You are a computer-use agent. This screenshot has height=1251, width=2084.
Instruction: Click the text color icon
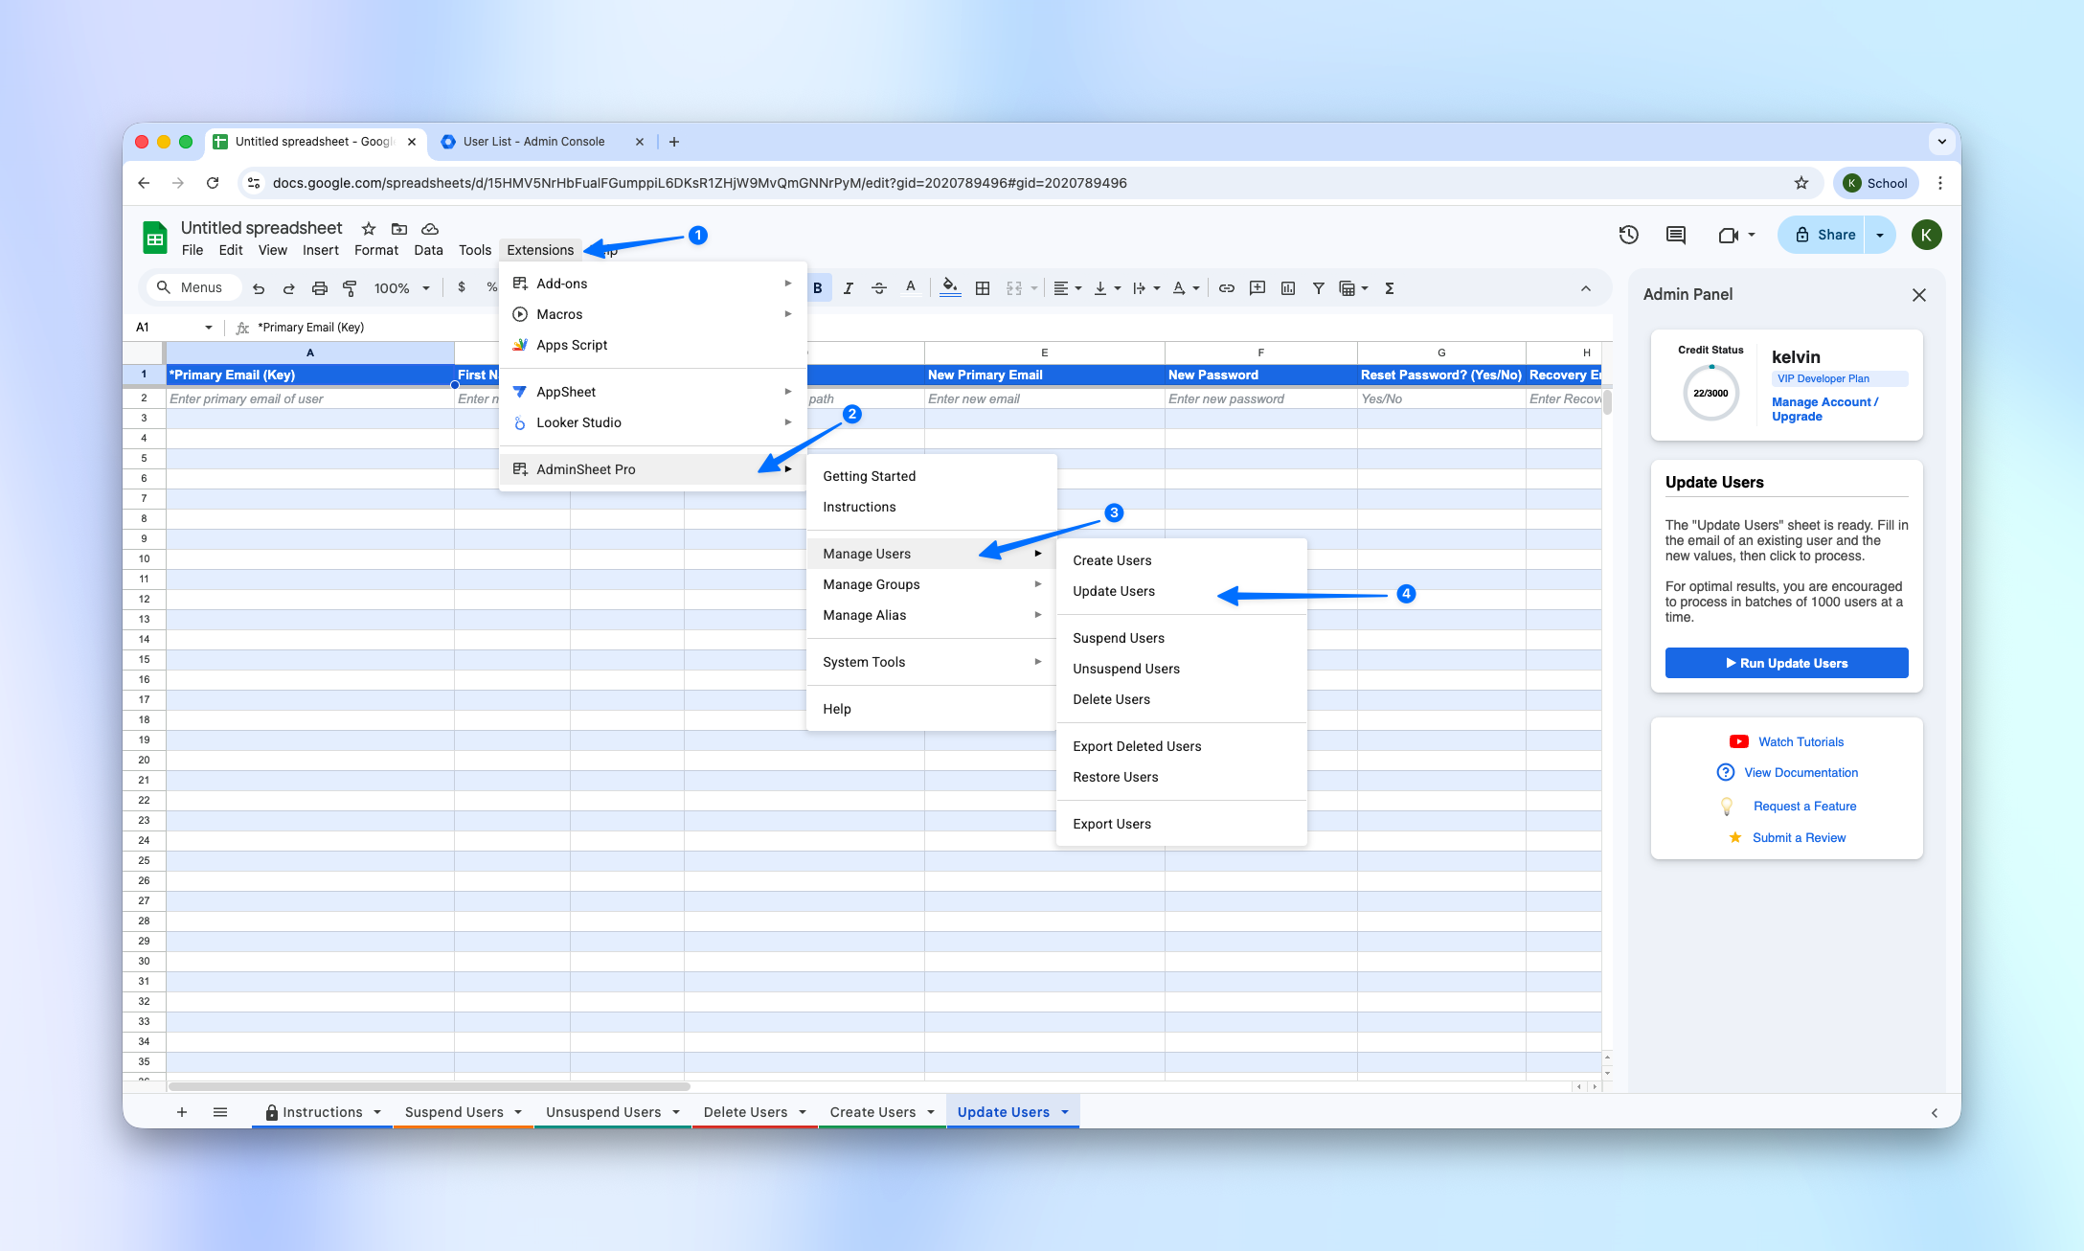(x=911, y=287)
